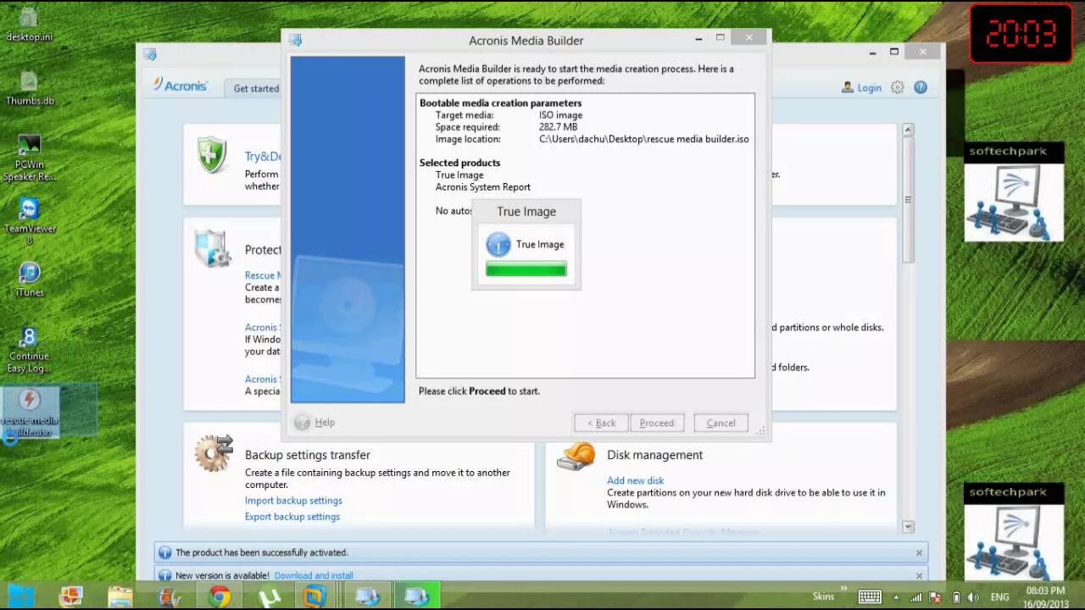Dismiss the product activated notification
This screenshot has width=1085, height=610.
919,552
